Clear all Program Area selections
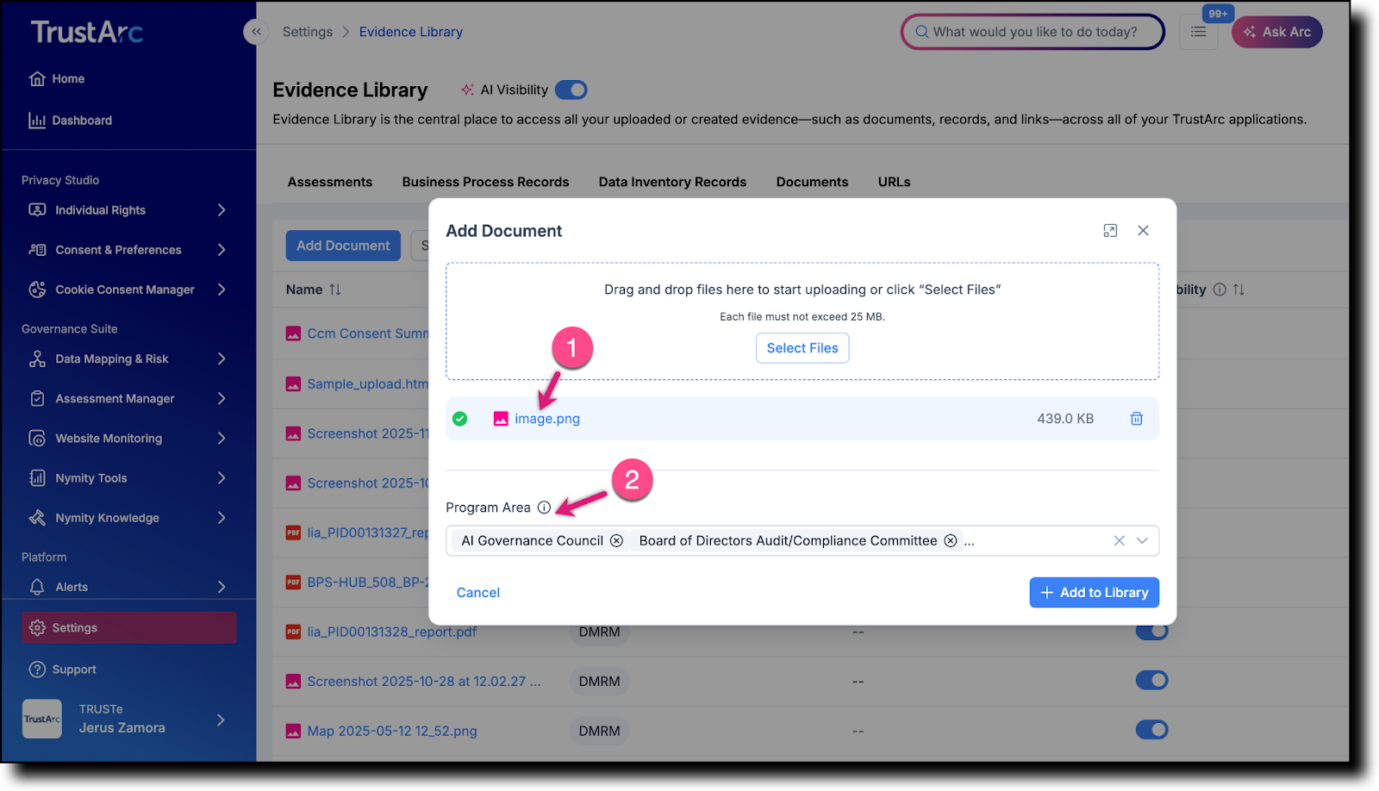 (1119, 541)
